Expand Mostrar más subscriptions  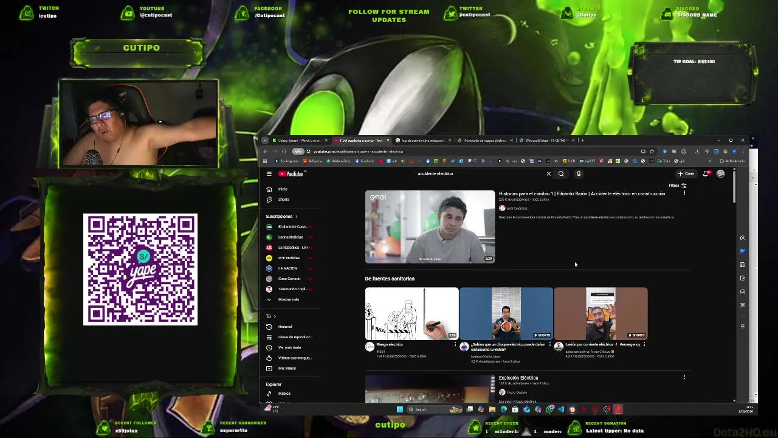(290, 299)
